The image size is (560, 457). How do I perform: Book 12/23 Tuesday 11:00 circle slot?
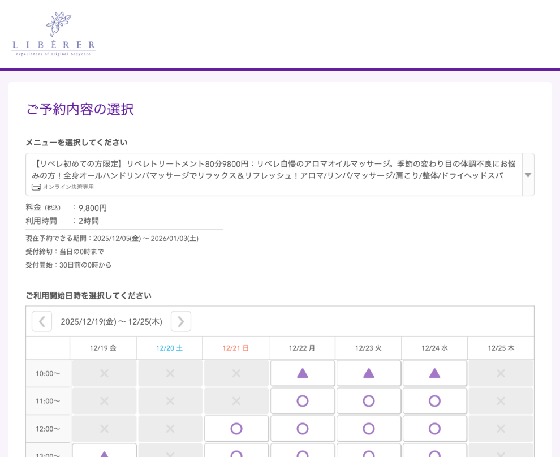[x=369, y=401]
